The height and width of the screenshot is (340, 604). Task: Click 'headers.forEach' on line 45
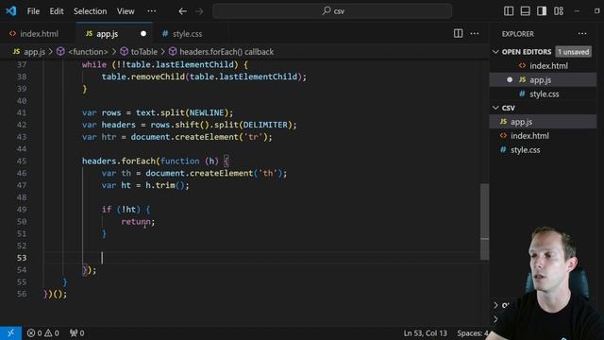pos(119,161)
